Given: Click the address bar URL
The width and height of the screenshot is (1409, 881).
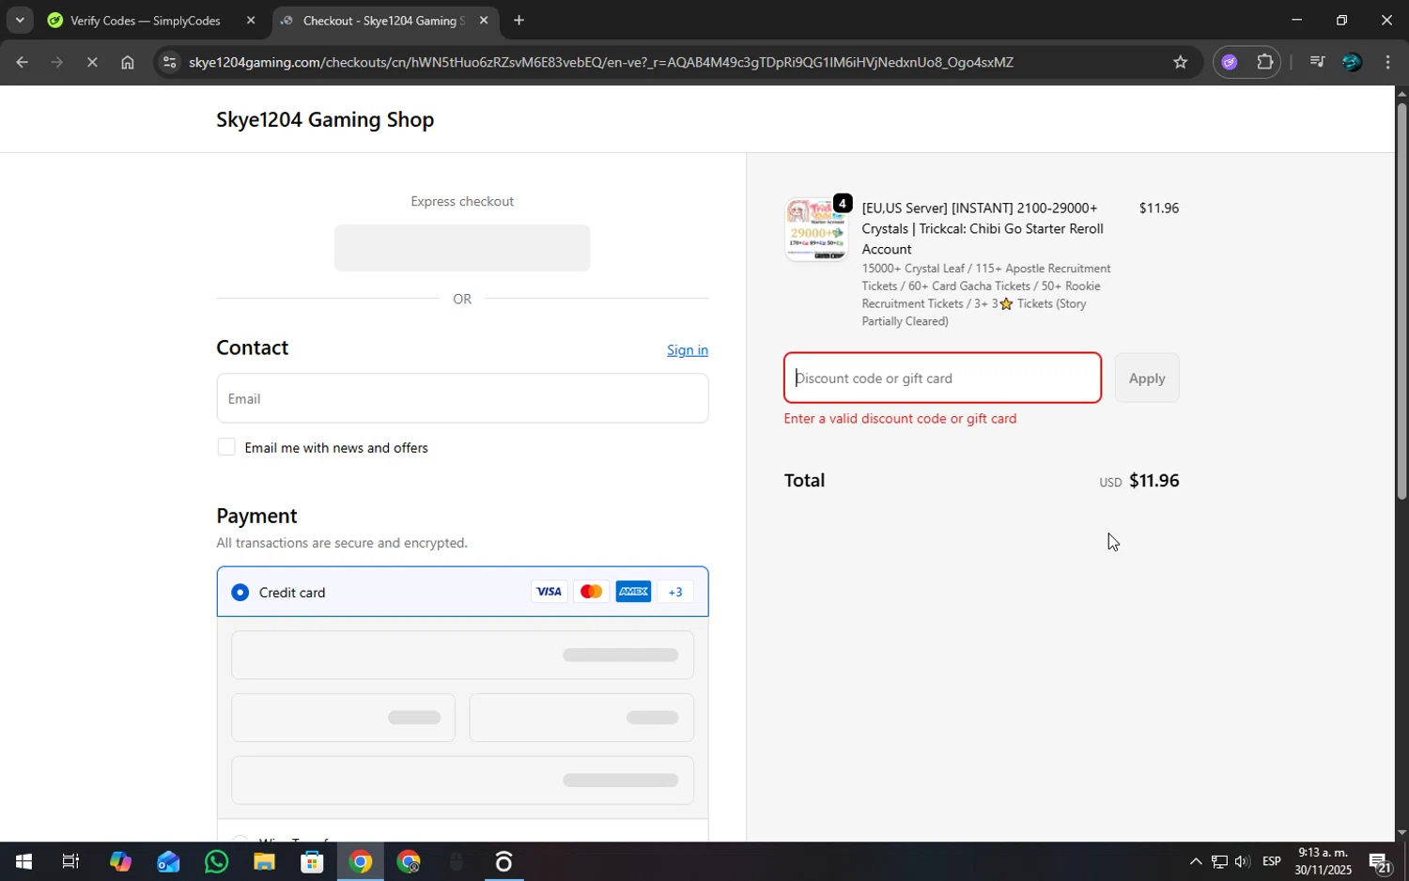Looking at the screenshot, I should click(x=601, y=63).
